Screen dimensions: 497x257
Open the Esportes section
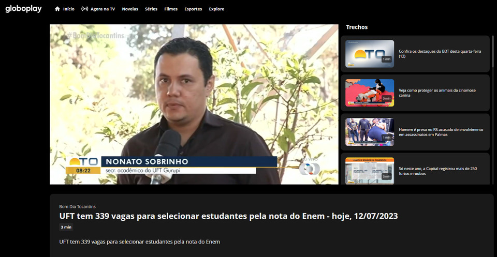pyautogui.click(x=193, y=9)
